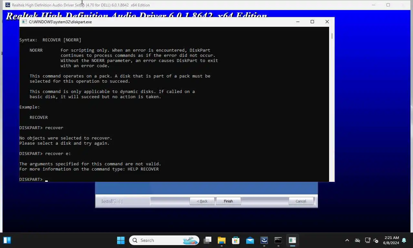413x248 pixels.
Task: Click the diskpart console scrollbar thumb
Action: point(332,36)
